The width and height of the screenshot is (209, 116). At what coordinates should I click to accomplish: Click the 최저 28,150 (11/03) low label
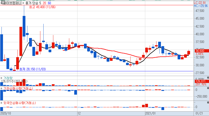click(x=33, y=69)
